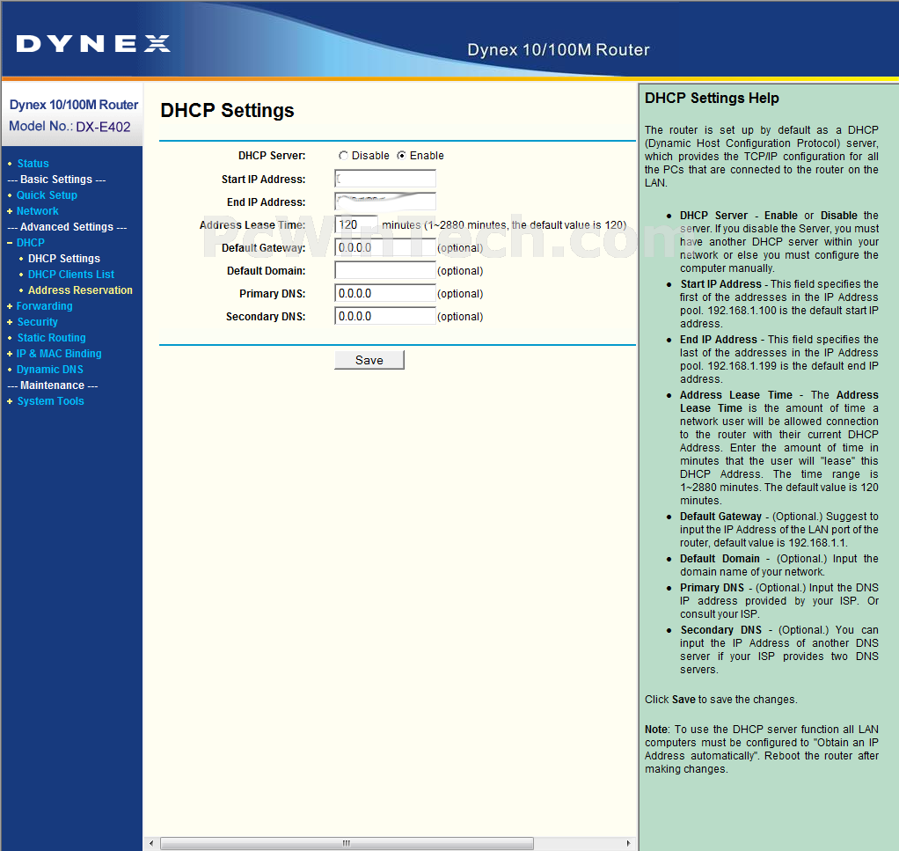Expand the Network menu
Screen dimensions: 899x851
point(37,211)
